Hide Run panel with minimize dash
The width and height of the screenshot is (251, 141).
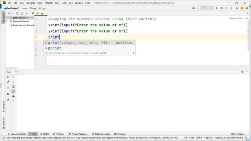247,72
